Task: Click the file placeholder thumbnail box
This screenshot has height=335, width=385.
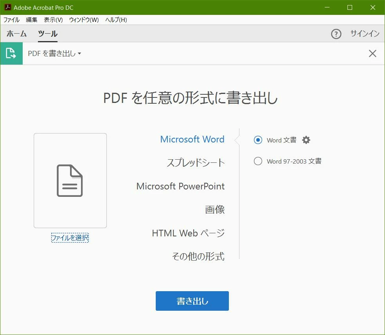Action: 70,180
